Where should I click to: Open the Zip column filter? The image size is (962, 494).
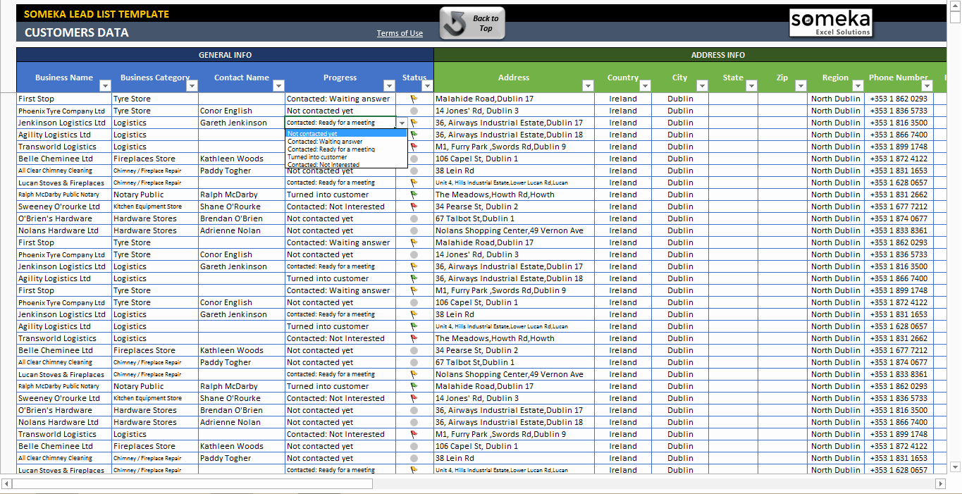click(801, 86)
